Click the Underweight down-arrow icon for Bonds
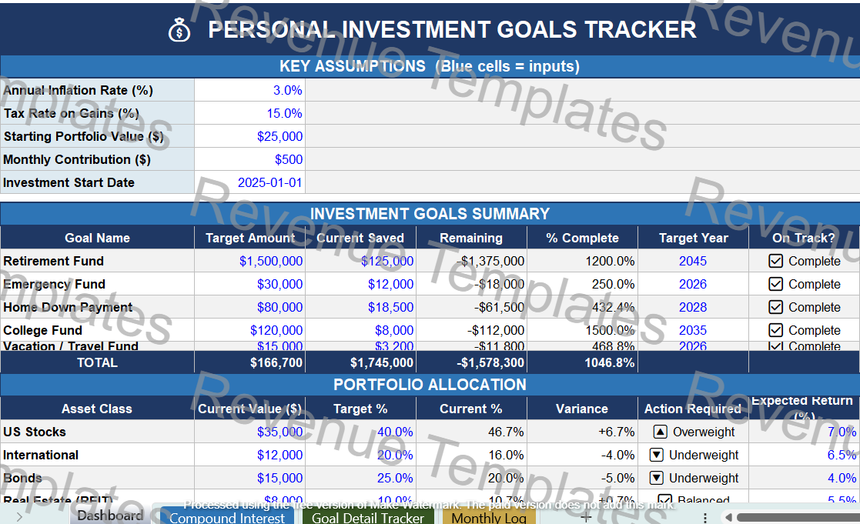860x524 pixels. click(x=656, y=478)
